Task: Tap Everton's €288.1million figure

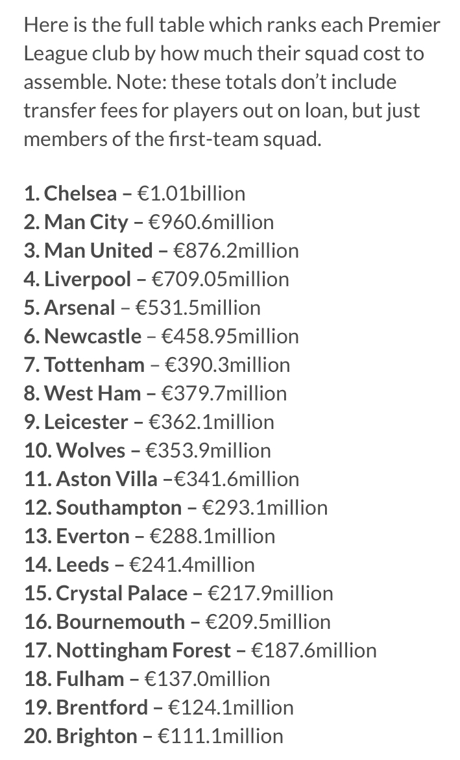Action: pos(212,536)
